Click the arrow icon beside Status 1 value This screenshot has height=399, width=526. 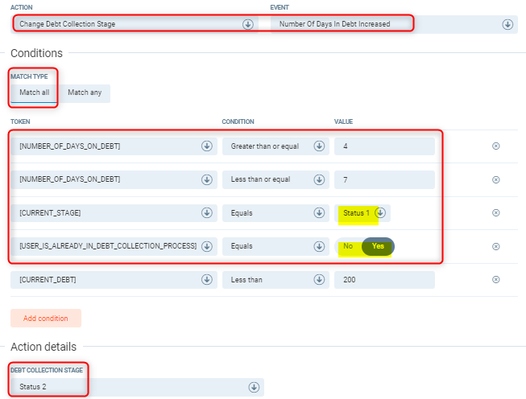point(380,213)
